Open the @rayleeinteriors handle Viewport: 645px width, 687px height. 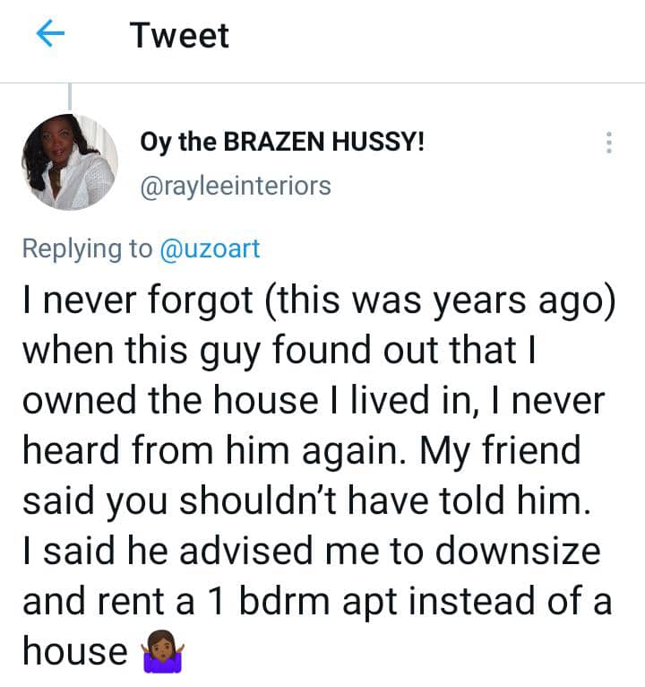[x=236, y=186]
